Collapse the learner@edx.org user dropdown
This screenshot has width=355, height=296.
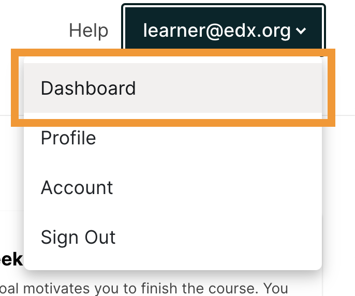[224, 31]
